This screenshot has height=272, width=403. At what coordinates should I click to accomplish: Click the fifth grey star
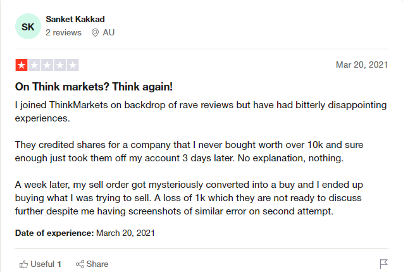pos(73,65)
